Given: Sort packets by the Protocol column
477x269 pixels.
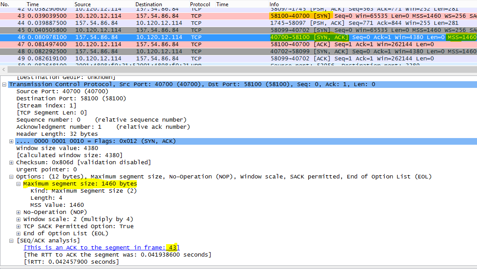Looking at the screenshot, I should (200, 4).
